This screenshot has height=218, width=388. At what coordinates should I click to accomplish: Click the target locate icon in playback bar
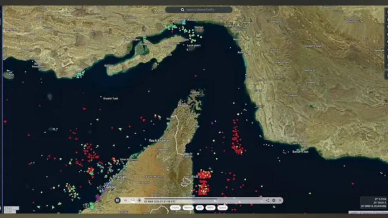point(139,200)
